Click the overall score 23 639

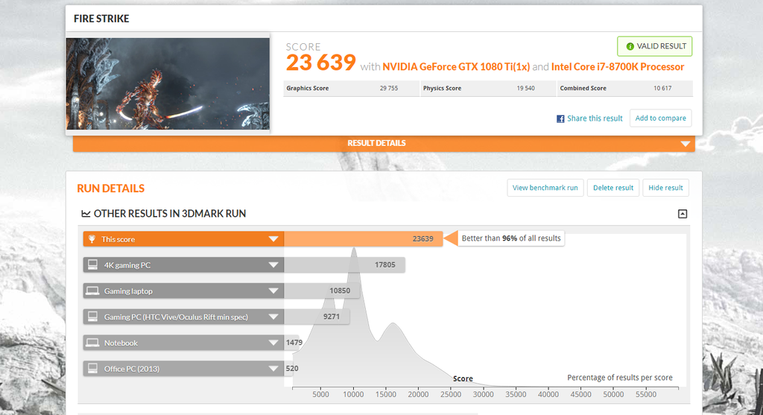tap(320, 63)
